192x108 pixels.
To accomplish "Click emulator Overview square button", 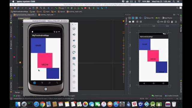I will pyautogui.click(x=74, y=82).
